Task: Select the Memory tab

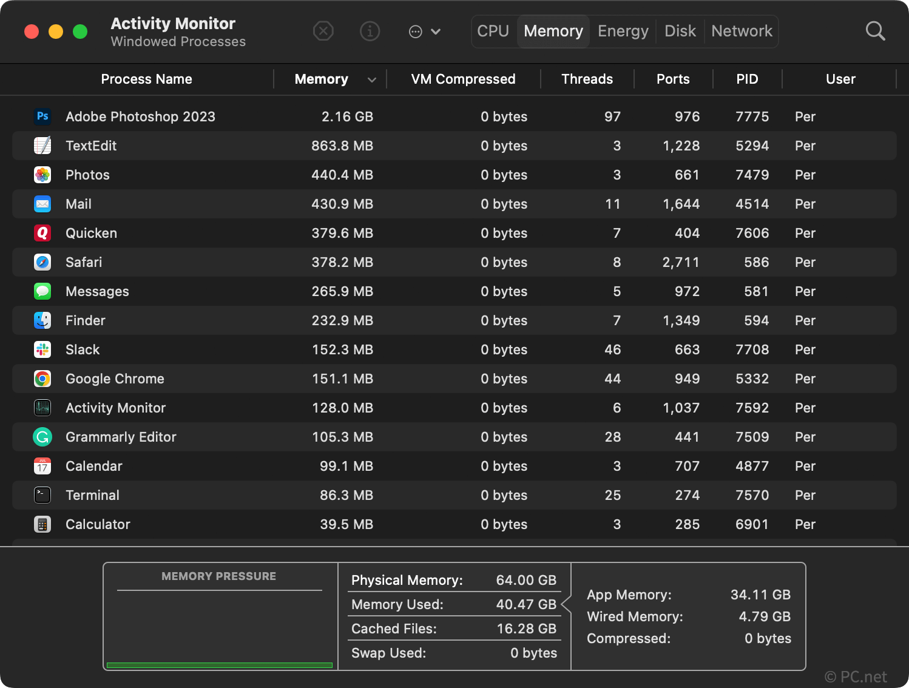Action: pyautogui.click(x=553, y=31)
